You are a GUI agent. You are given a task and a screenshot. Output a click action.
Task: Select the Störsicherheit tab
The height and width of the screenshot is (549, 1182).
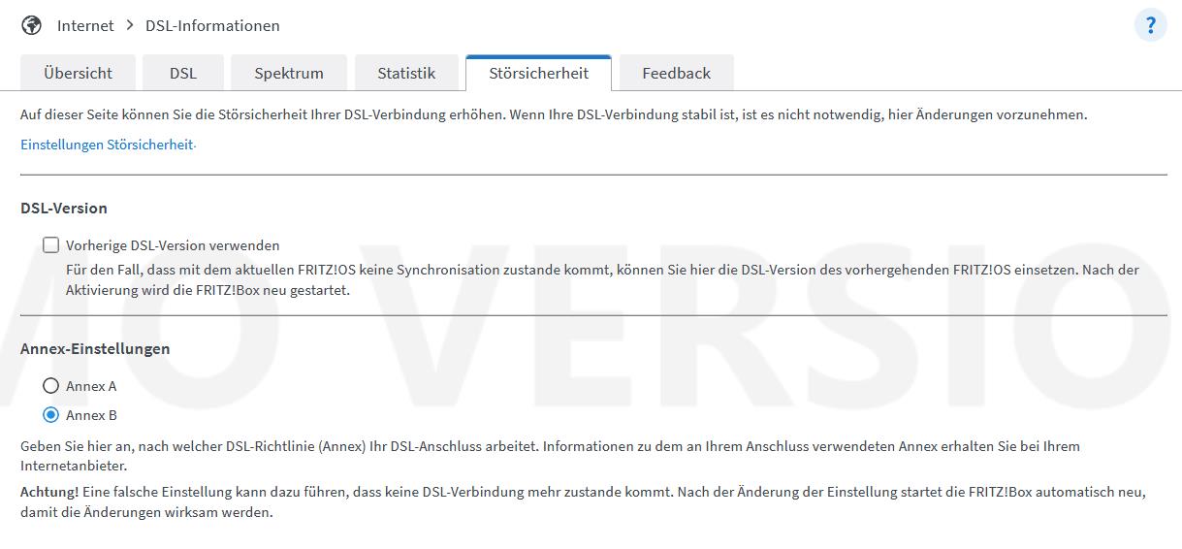(538, 73)
